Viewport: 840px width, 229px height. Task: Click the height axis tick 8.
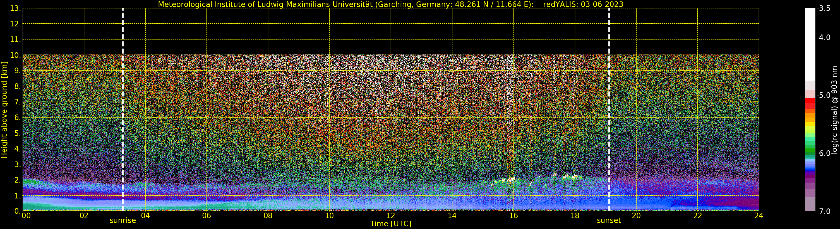17,86
